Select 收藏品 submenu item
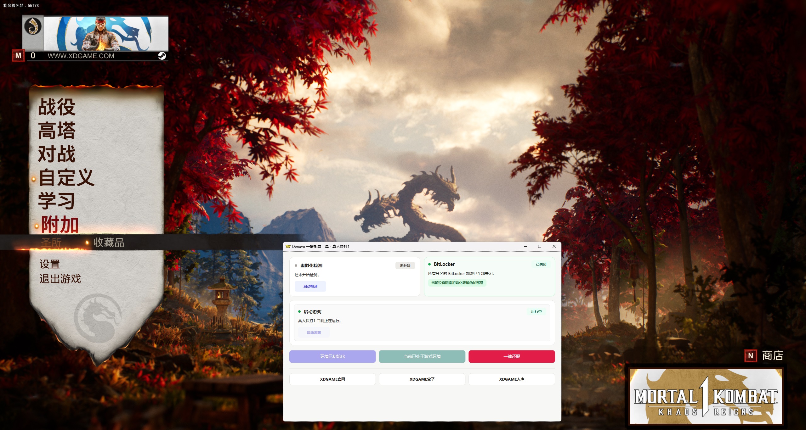The width and height of the screenshot is (806, 430). click(109, 243)
